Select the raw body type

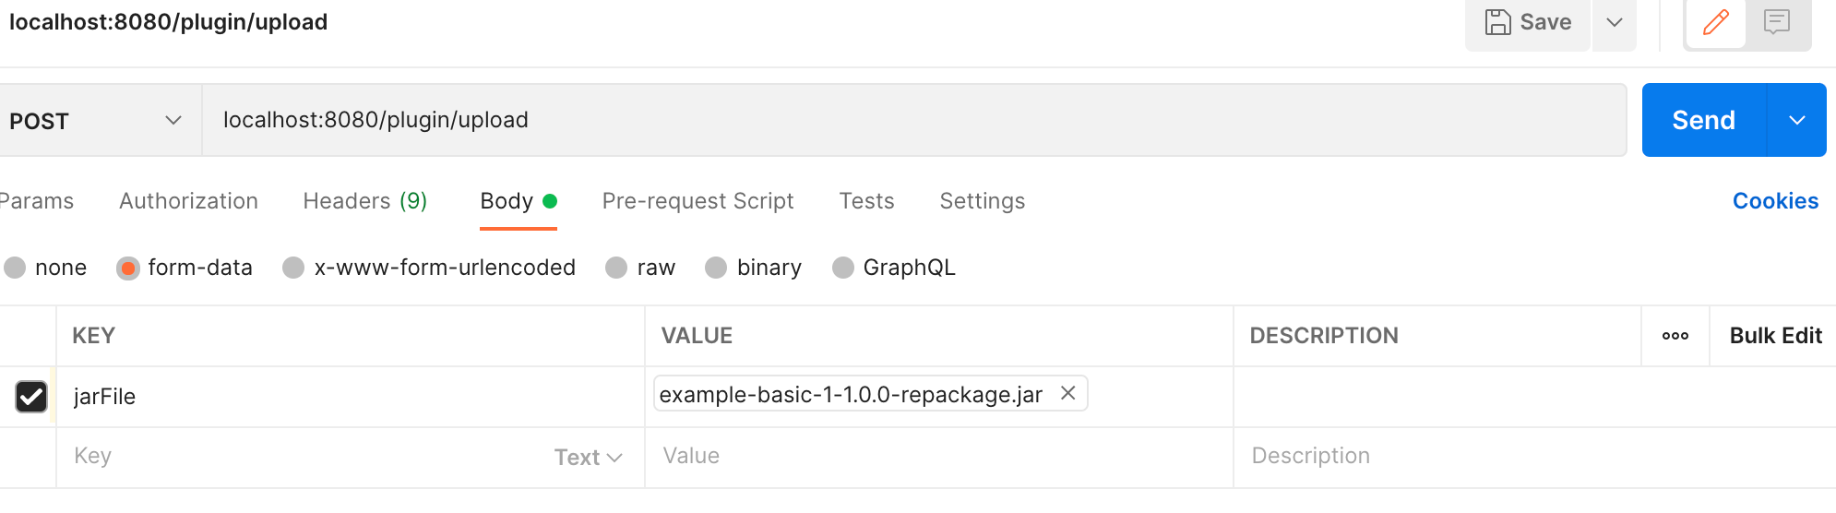(616, 268)
